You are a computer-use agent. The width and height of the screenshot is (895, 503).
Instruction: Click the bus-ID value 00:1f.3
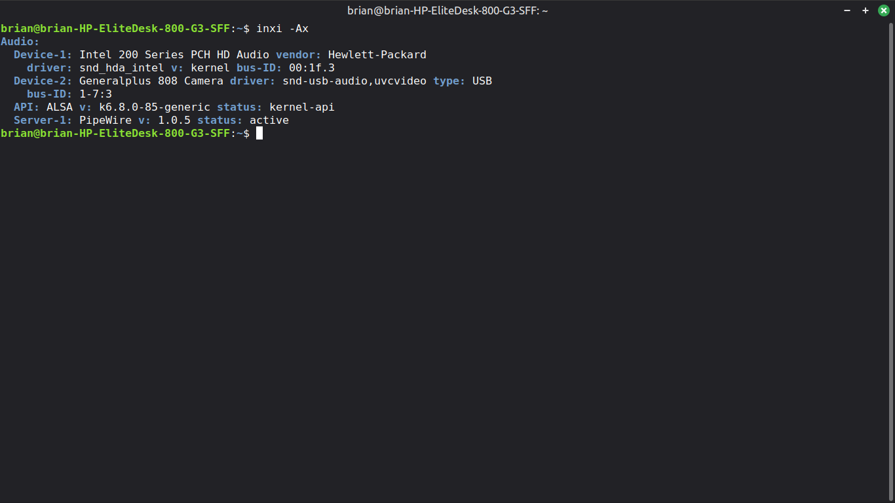click(x=312, y=68)
